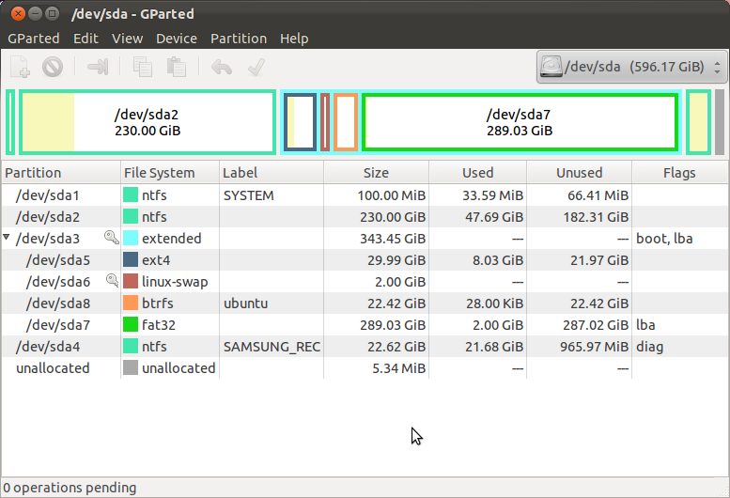This screenshot has width=730, height=498.
Task: Select the /dev/sda2 block in disk map
Action: pos(147,122)
